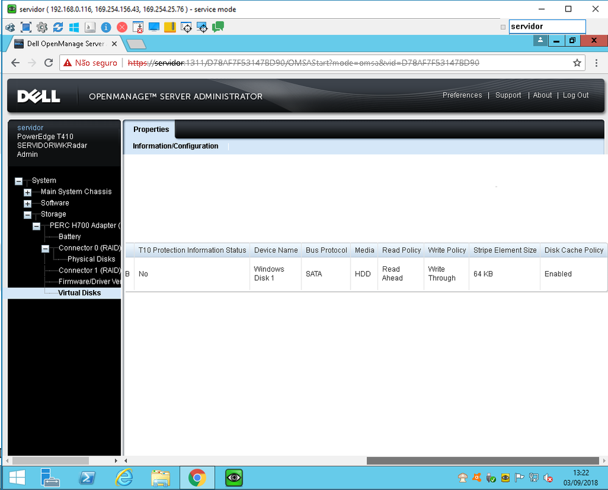Screen dimensions: 608x490
Task: Open Support link
Action: click(508, 95)
